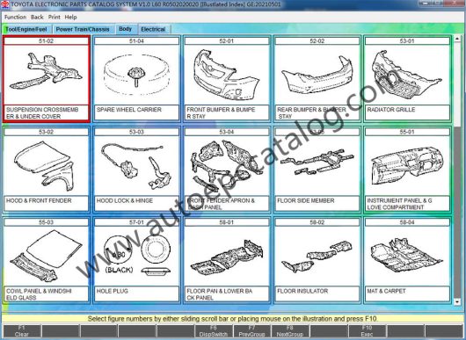Choose the Hood & Front Fender figure

pyautogui.click(x=46, y=166)
